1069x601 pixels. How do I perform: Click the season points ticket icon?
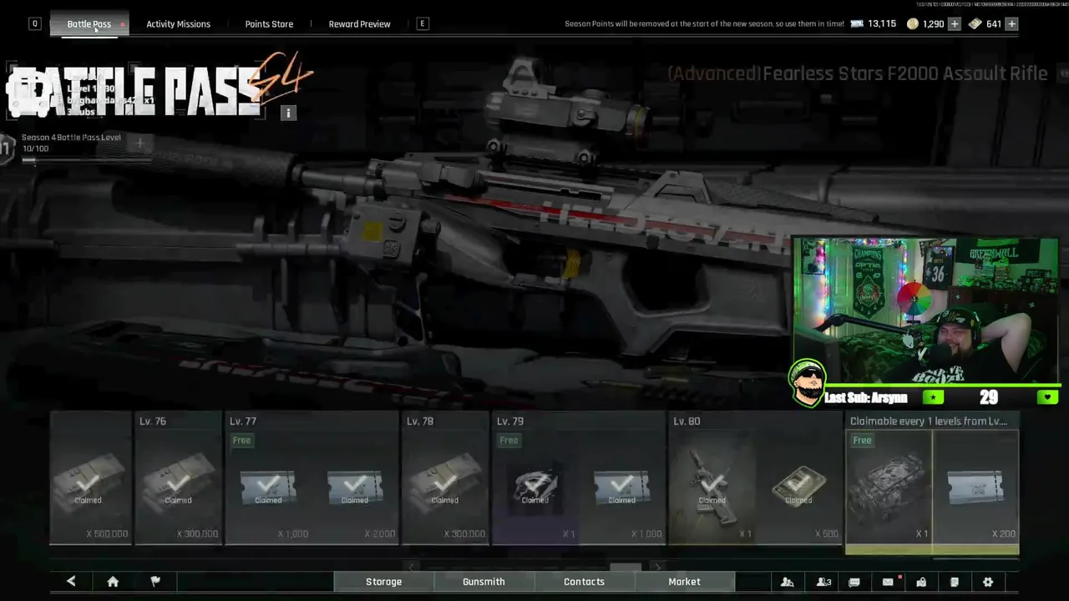857,24
